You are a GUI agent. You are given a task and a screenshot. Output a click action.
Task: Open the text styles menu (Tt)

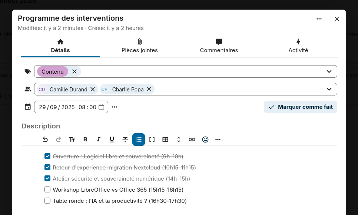tap(72, 140)
